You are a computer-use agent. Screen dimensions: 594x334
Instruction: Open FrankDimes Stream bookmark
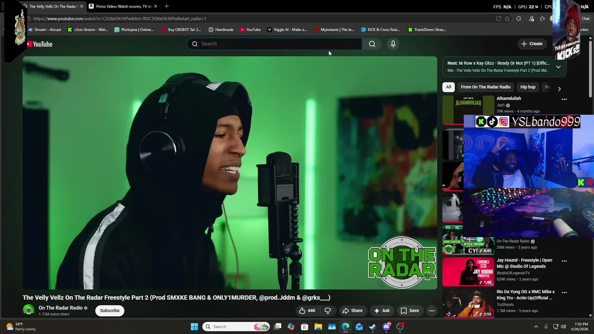[x=427, y=30]
